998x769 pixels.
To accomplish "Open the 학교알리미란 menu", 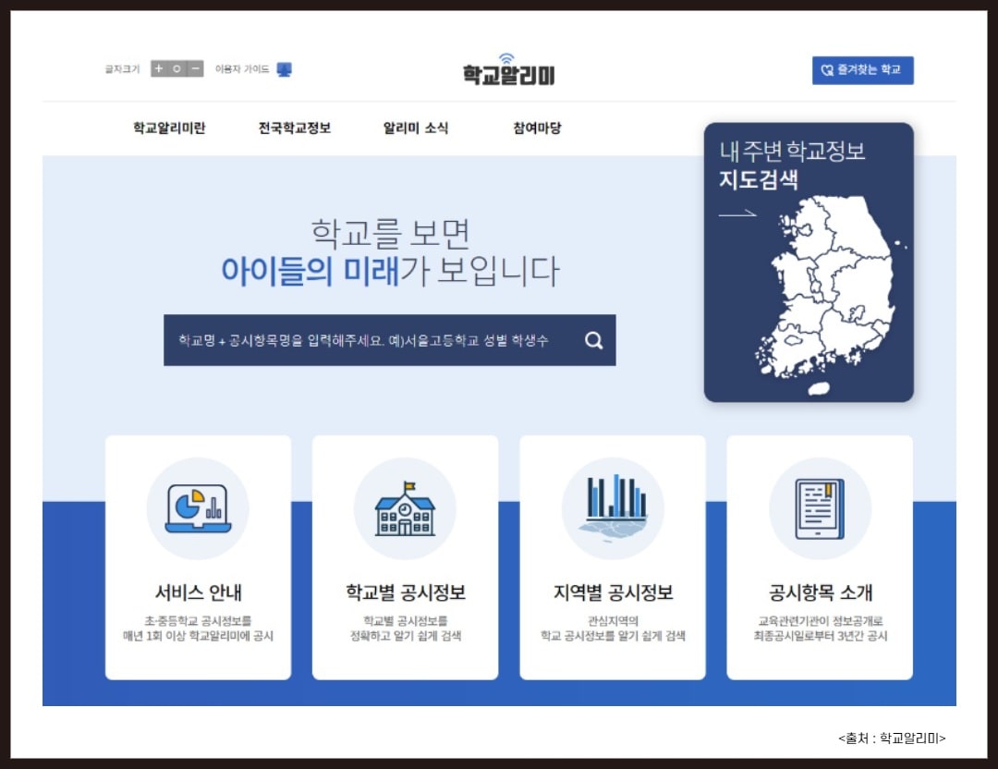I will [x=169, y=128].
